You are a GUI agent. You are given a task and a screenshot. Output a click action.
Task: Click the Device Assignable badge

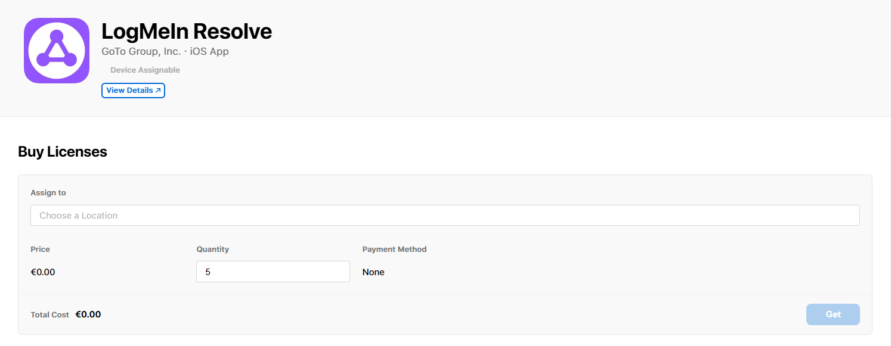point(145,70)
